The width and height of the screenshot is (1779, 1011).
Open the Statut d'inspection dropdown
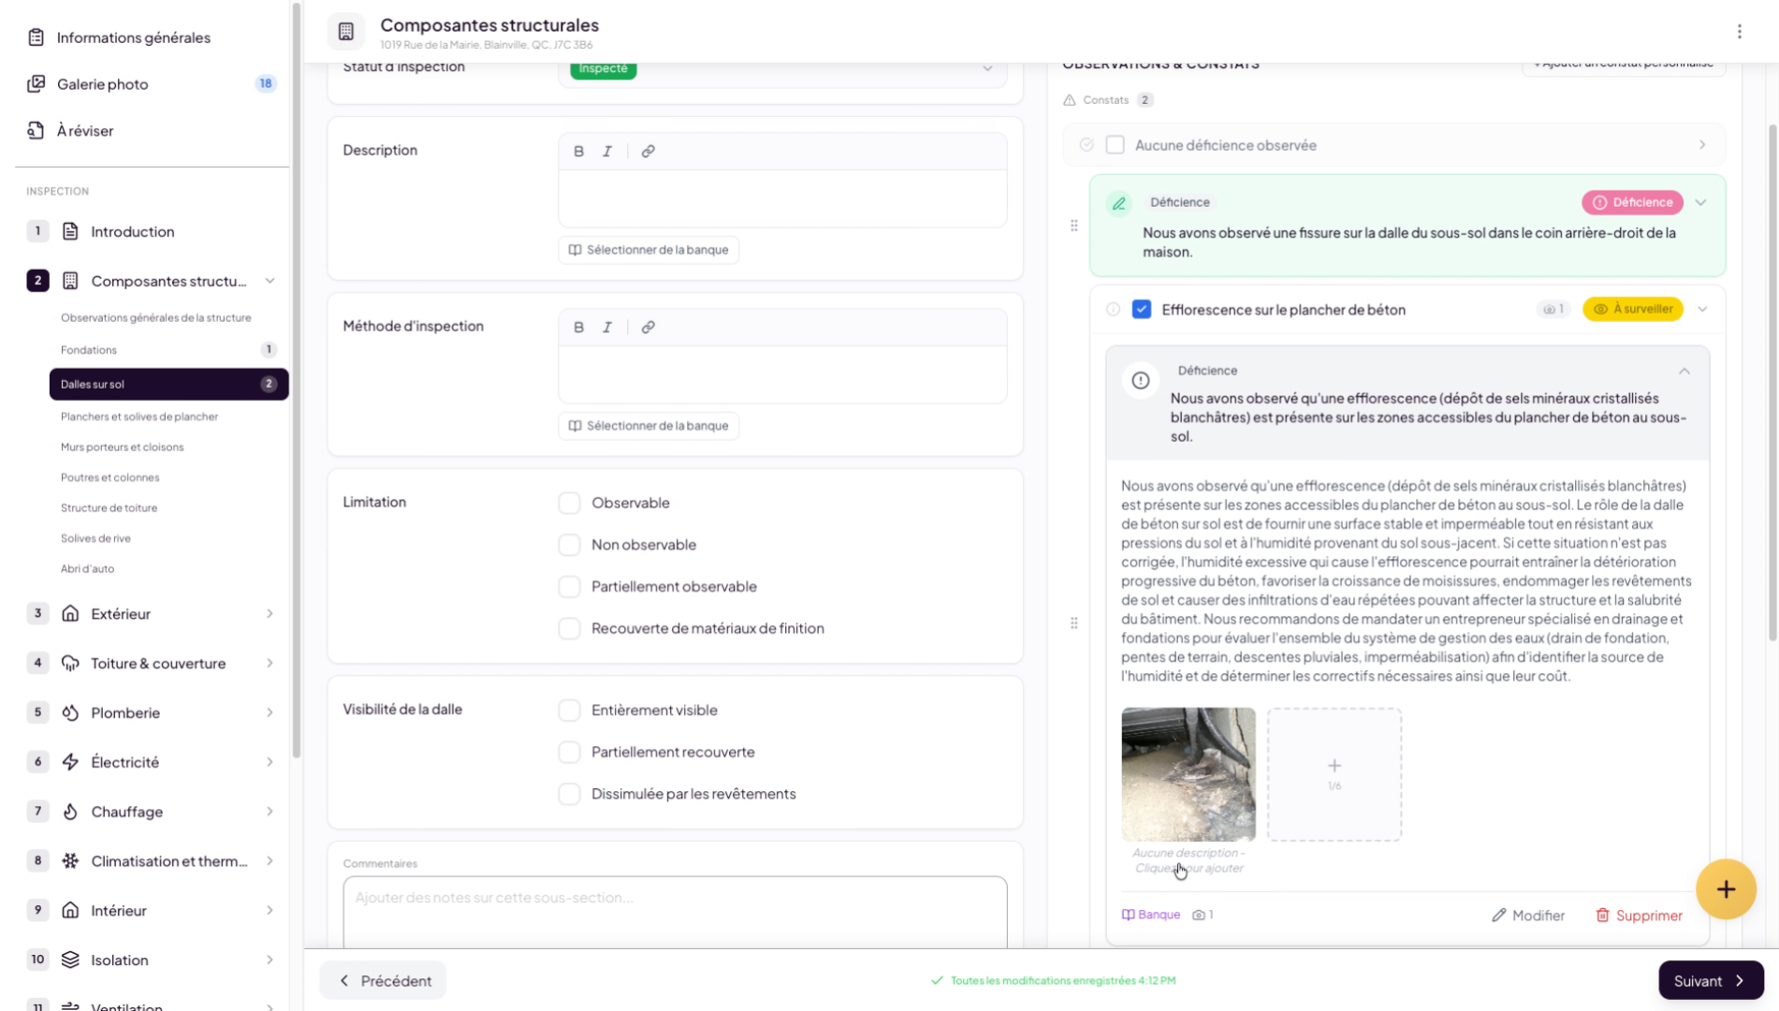[x=986, y=68]
